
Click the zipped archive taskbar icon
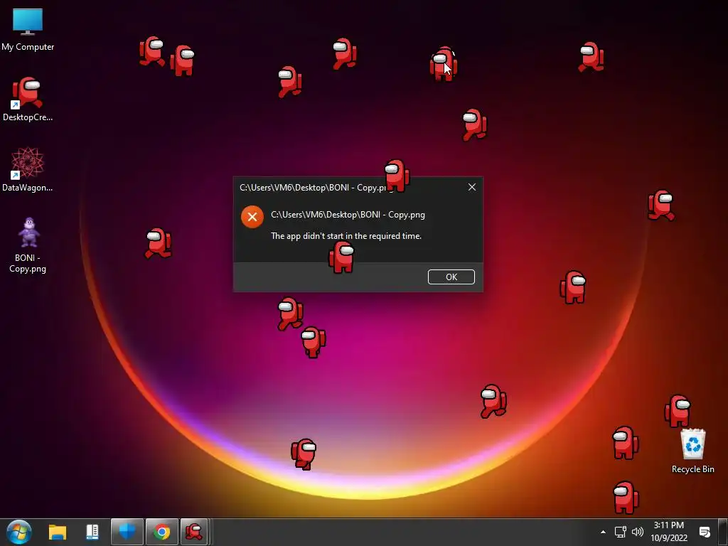92,532
